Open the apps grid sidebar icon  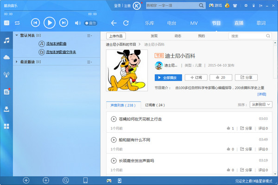6,126
